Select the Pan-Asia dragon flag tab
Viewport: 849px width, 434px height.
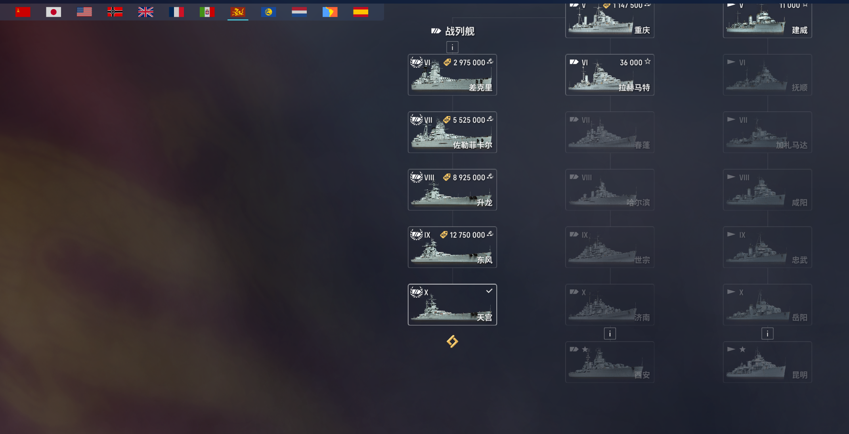[238, 12]
